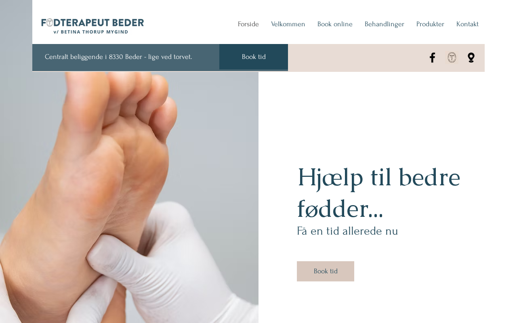Click the 'v/ Betina Thorup Mygind' tagline

pyautogui.click(x=91, y=32)
